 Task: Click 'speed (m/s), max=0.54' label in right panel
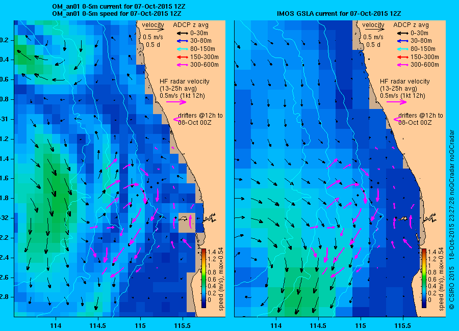[442, 279]
